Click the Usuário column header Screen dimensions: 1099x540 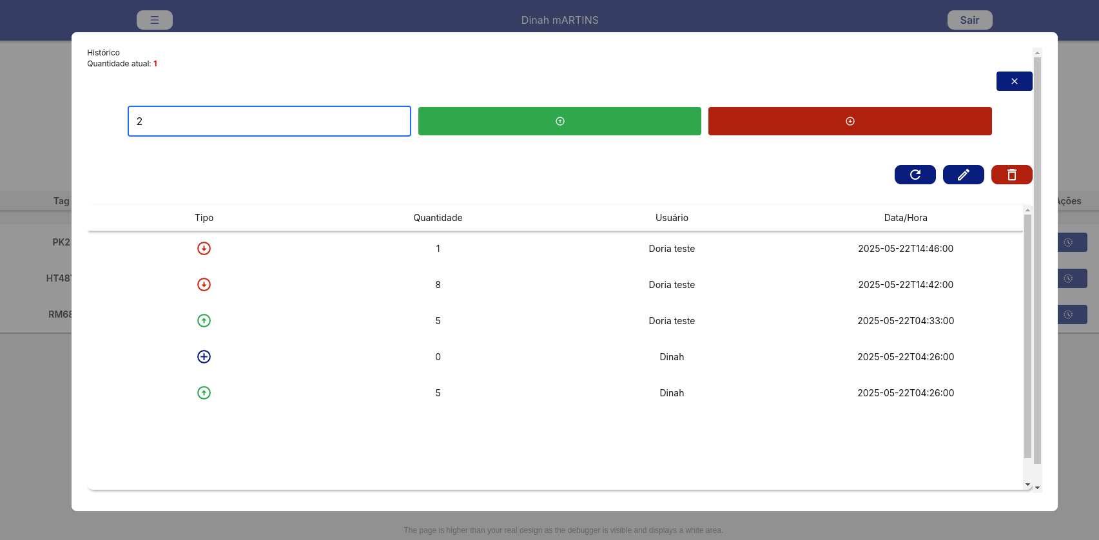(672, 218)
